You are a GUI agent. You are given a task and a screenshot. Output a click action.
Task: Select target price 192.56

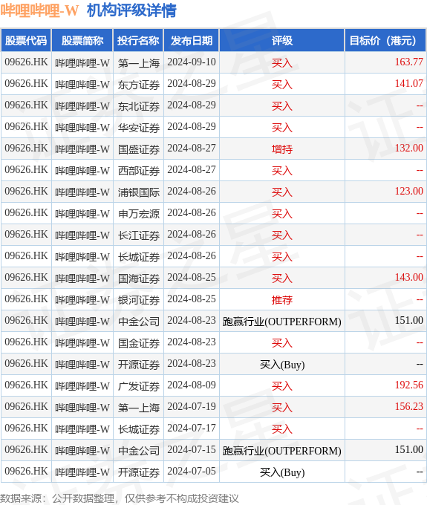coord(408,385)
